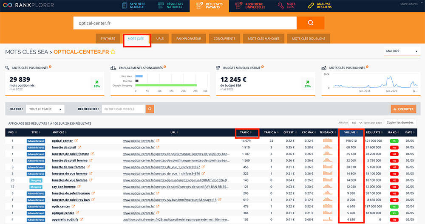The height and width of the screenshot is (224, 425).
Task: Click 'Copier les données' button
Action: 400,123
